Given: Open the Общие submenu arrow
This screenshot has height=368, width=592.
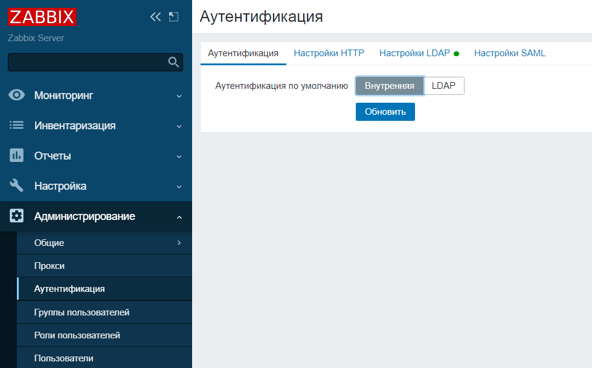Looking at the screenshot, I should pos(179,242).
